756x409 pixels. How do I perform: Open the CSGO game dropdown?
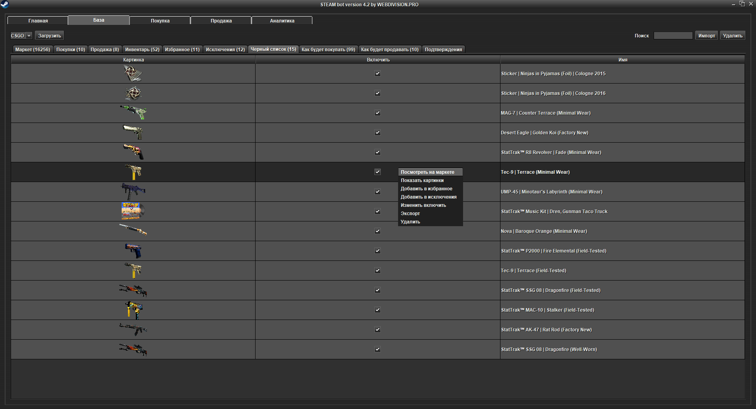21,35
